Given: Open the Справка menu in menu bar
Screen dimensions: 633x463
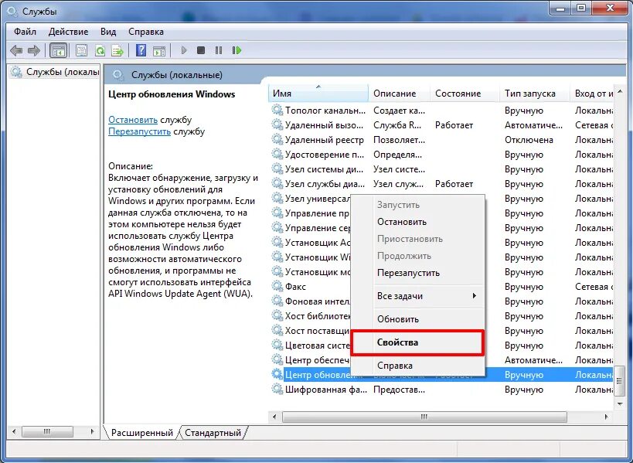Looking at the screenshot, I should coord(146,32).
